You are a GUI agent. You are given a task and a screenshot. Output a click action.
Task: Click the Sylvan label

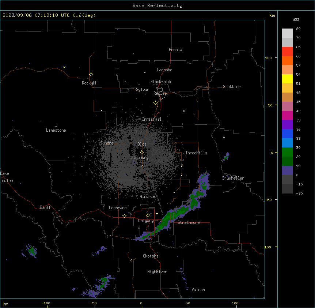coord(143,90)
